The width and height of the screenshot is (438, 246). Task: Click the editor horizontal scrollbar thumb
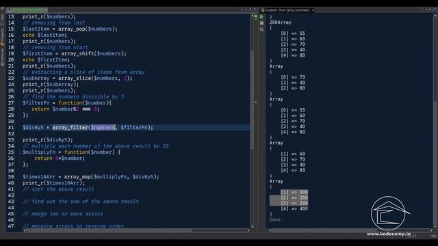click(x=109, y=230)
